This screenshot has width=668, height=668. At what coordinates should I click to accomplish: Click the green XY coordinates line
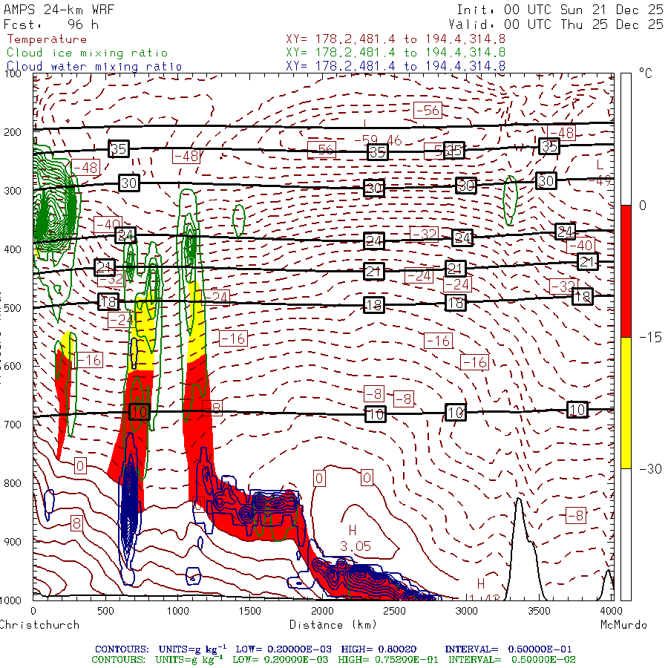click(x=396, y=53)
